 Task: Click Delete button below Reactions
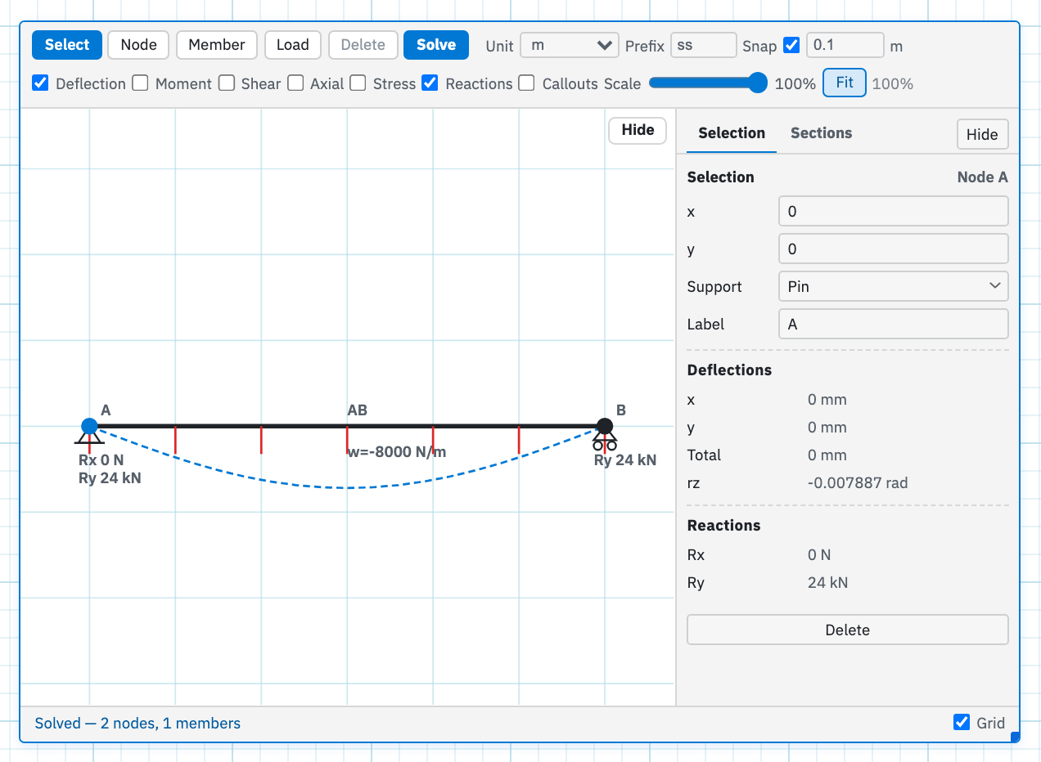point(847,630)
